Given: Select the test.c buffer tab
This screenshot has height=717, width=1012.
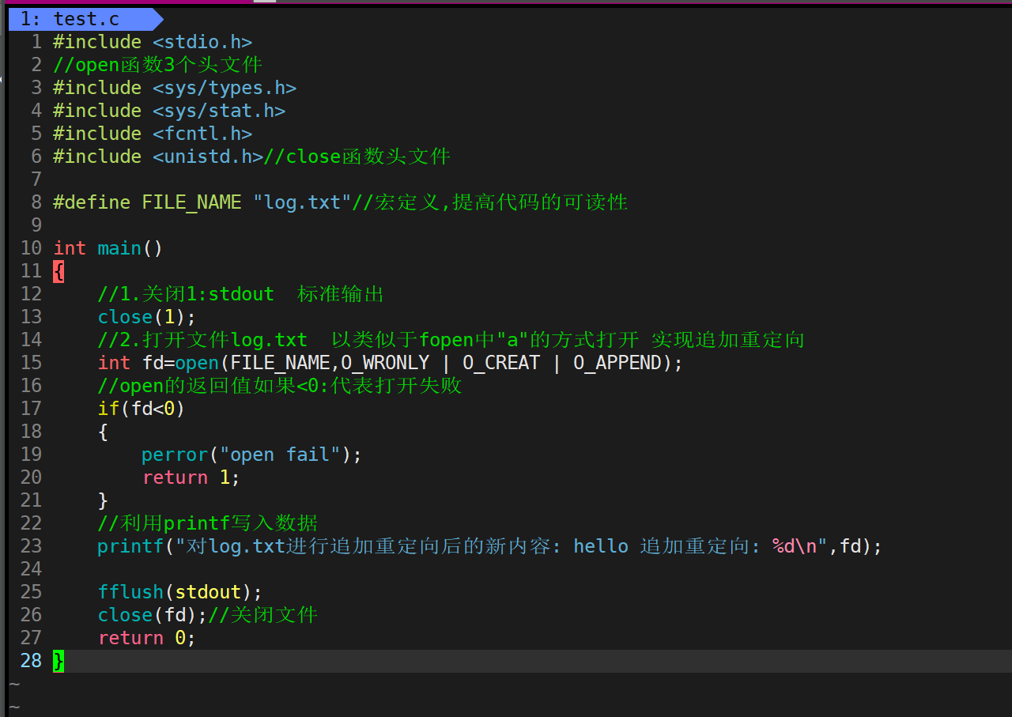Looking at the screenshot, I should click(85, 19).
